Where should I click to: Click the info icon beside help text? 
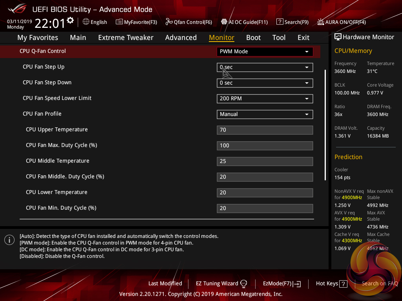9,240
